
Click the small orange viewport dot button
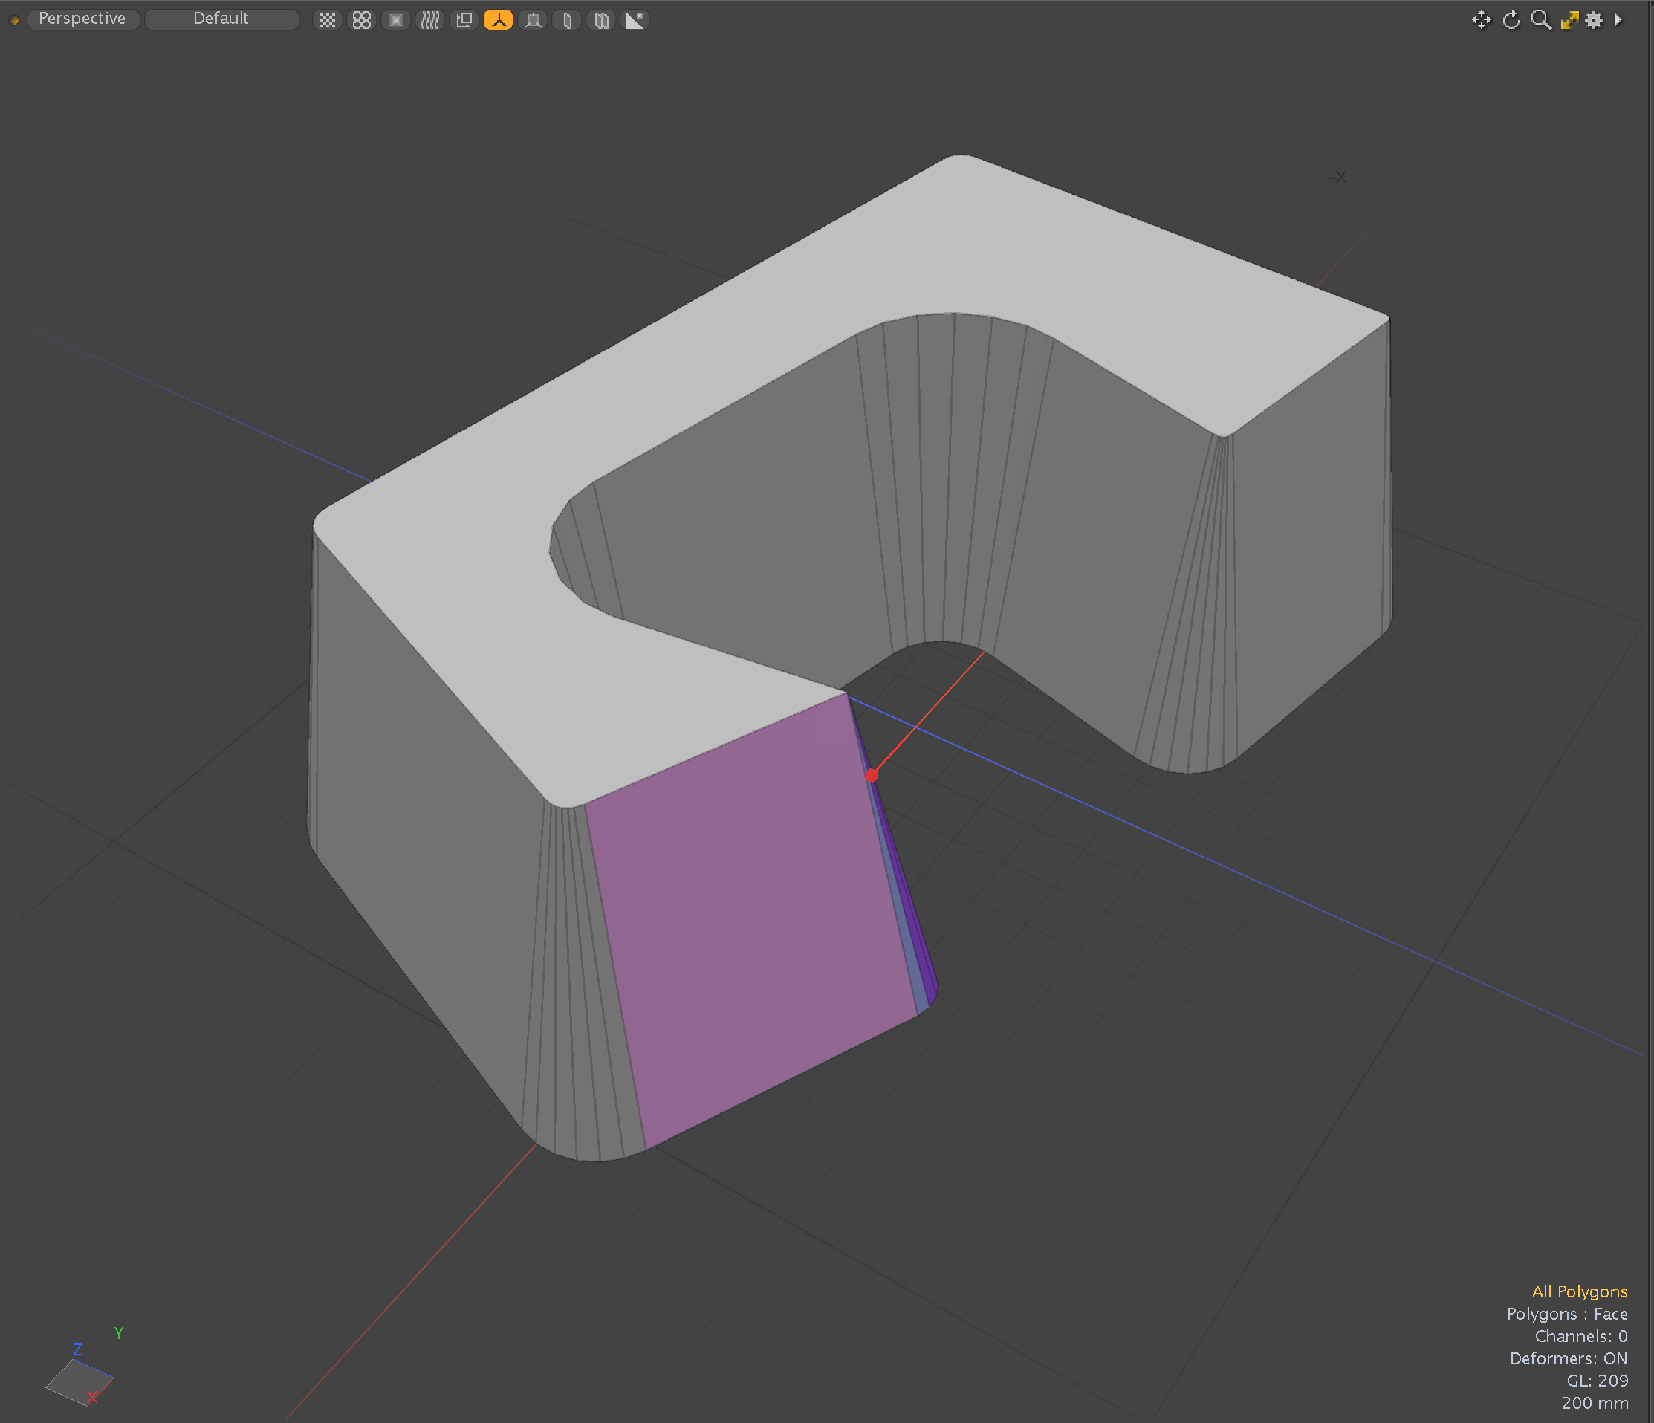pos(14,20)
